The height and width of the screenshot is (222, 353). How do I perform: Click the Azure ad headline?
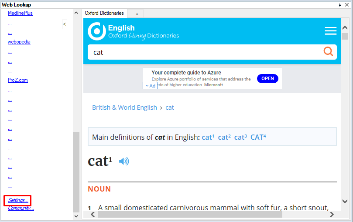pyautogui.click(x=186, y=73)
